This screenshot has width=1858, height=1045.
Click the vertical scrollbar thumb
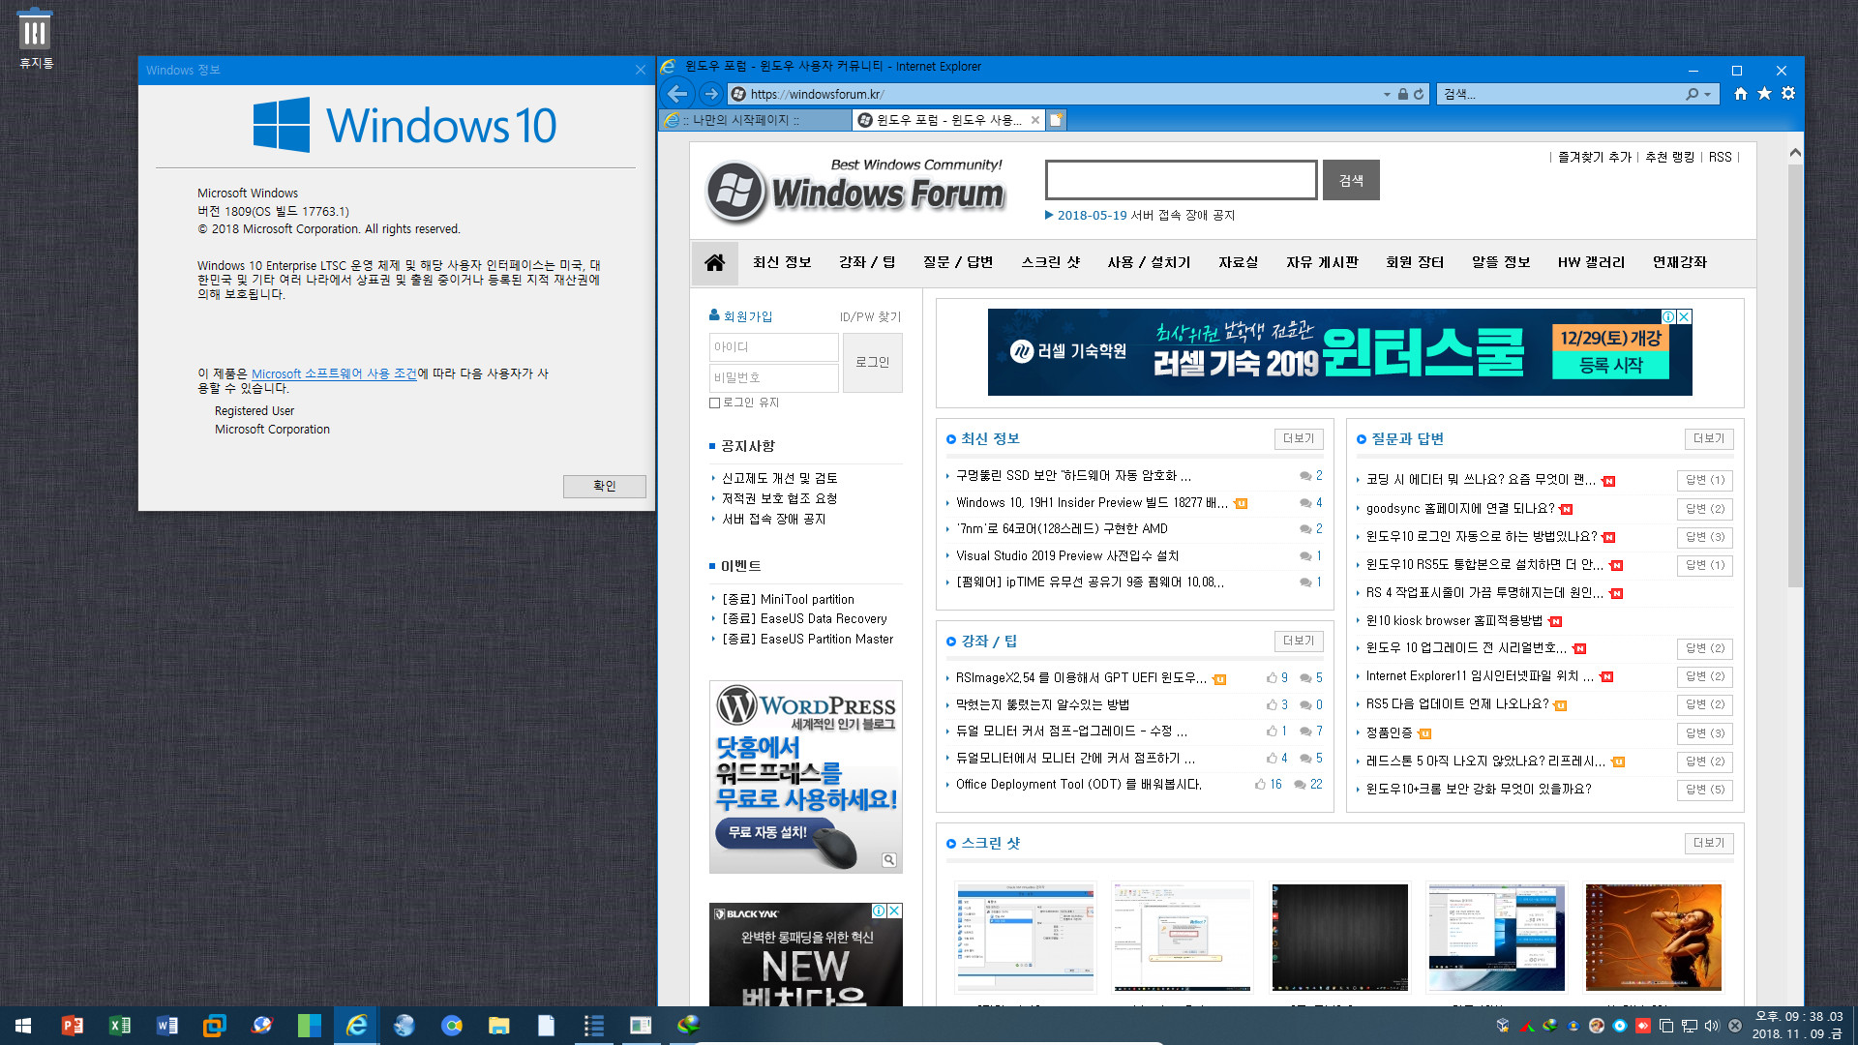1795,375
